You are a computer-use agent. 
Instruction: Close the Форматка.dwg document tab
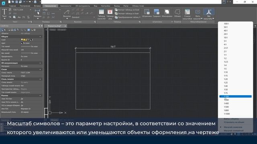point(65,26)
